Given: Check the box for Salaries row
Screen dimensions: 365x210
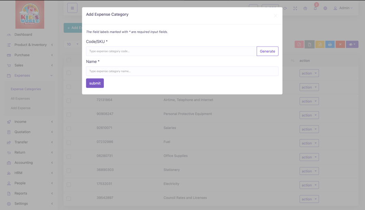Looking at the screenshot, I should [x=69, y=129].
